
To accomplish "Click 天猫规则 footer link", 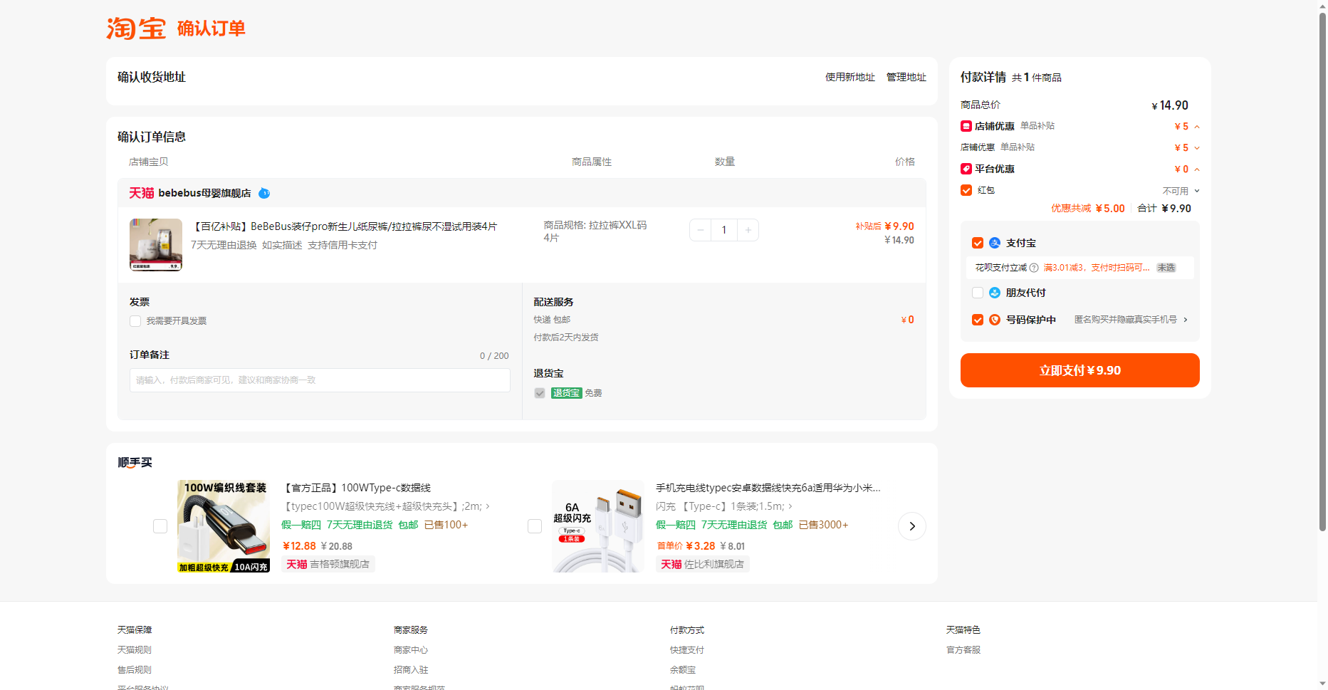I will coord(135,650).
